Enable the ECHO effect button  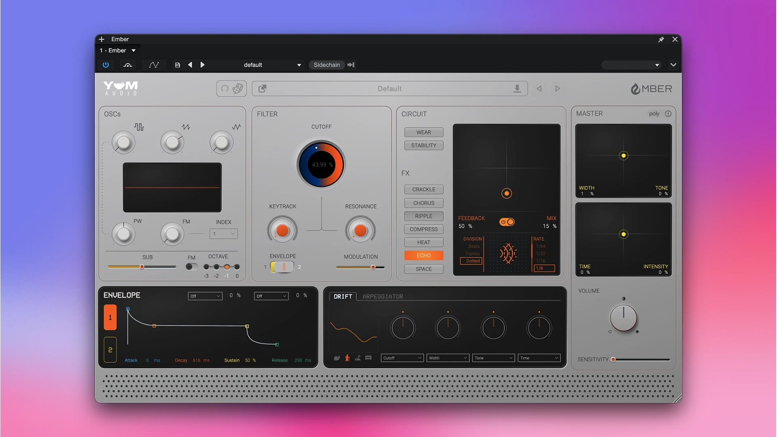click(x=424, y=255)
